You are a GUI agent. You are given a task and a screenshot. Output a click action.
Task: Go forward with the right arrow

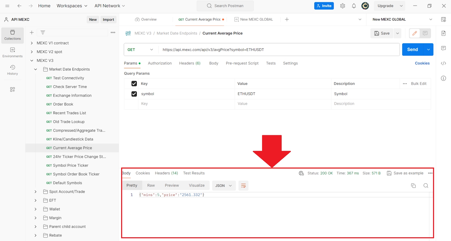click(x=30, y=6)
